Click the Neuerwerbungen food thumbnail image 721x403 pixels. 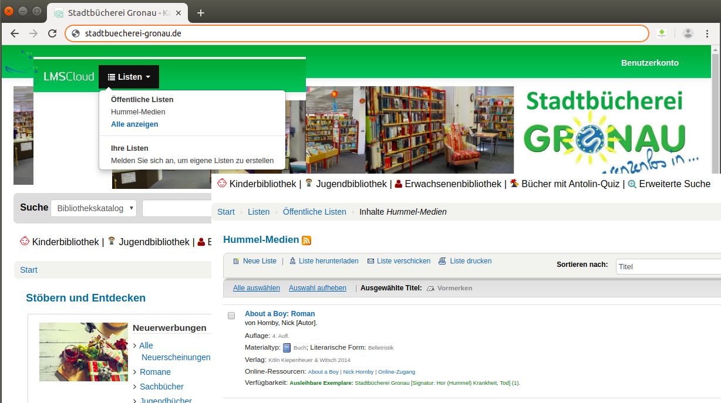click(x=83, y=352)
